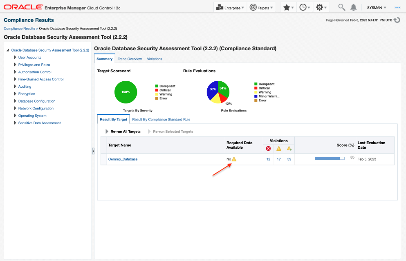Switch to the Trend Overview tab
The height and width of the screenshot is (261, 406).
click(x=130, y=59)
